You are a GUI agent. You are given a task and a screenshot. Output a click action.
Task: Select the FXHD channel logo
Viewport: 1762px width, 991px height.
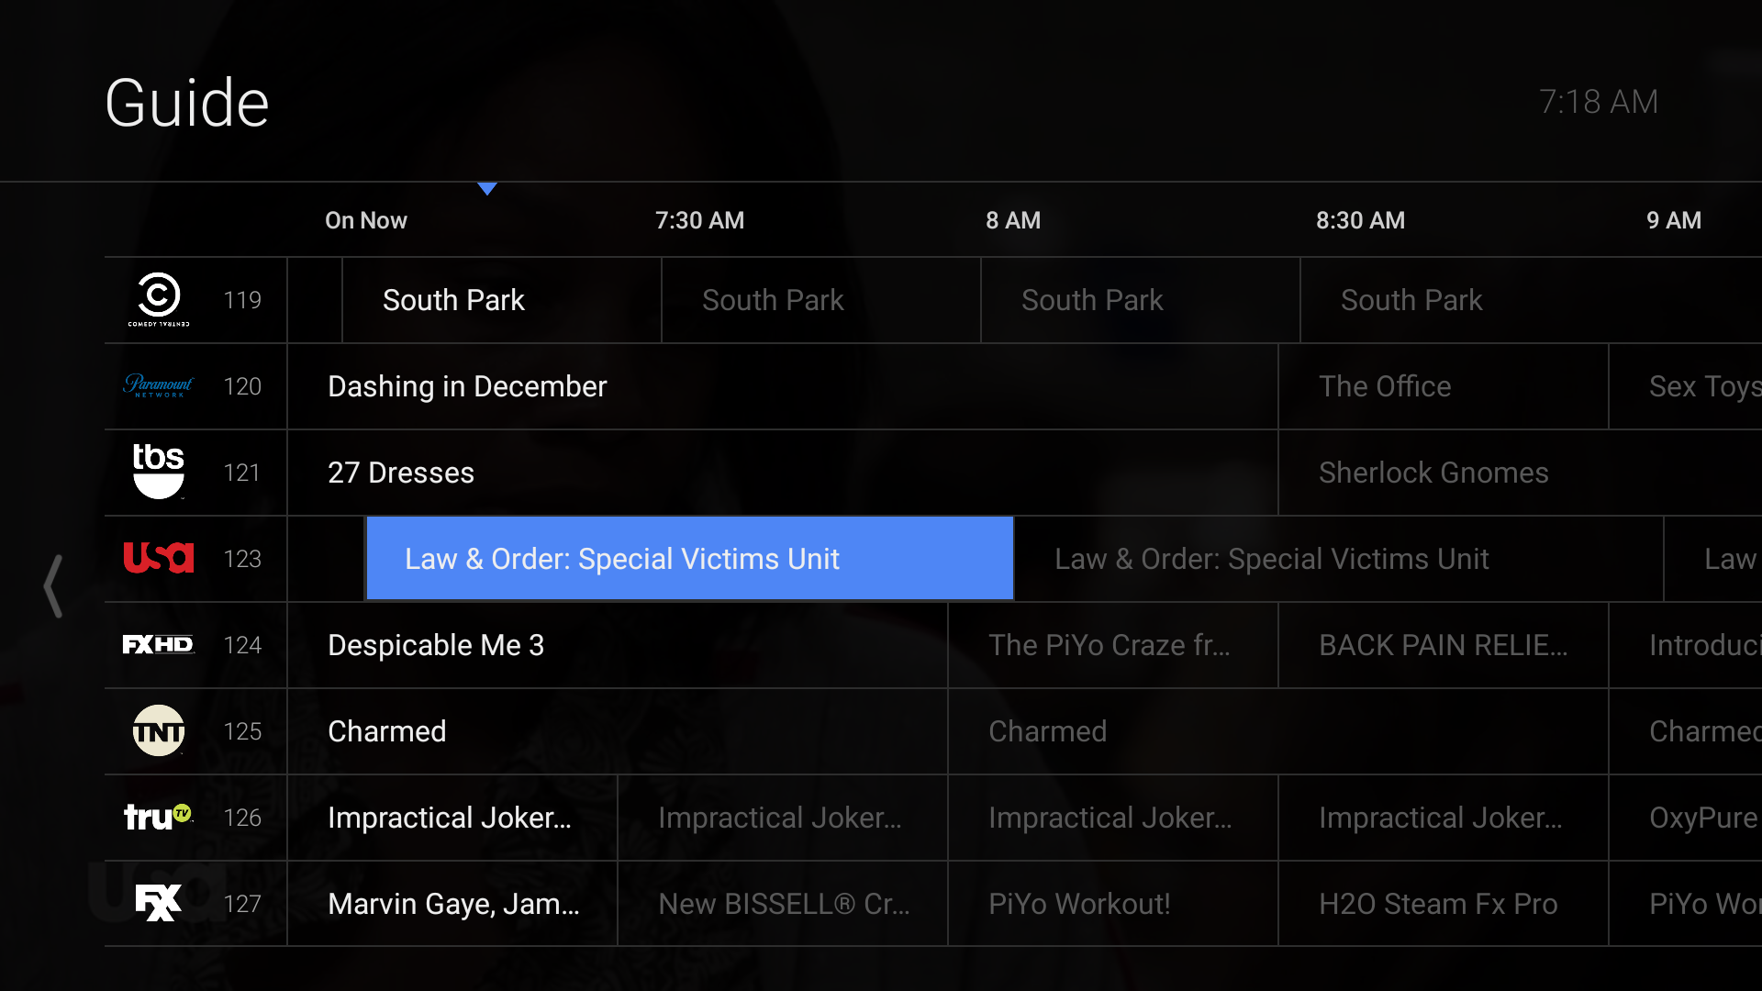click(158, 644)
